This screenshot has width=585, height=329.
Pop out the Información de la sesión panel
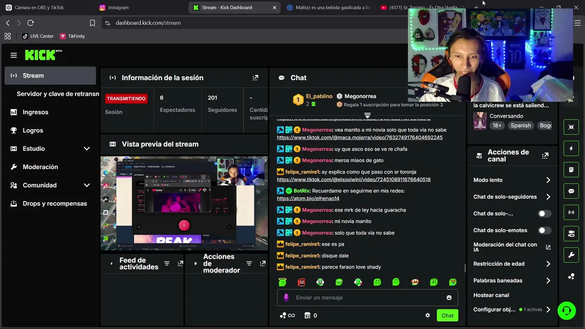coord(255,78)
